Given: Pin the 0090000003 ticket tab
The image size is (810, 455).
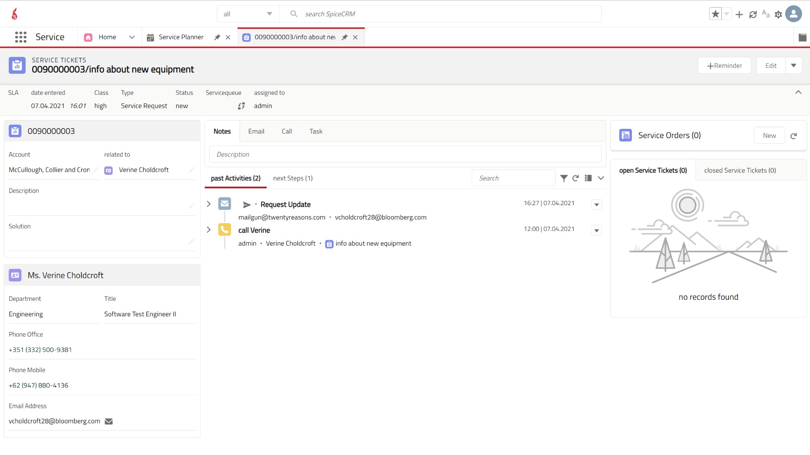Looking at the screenshot, I should (345, 37).
